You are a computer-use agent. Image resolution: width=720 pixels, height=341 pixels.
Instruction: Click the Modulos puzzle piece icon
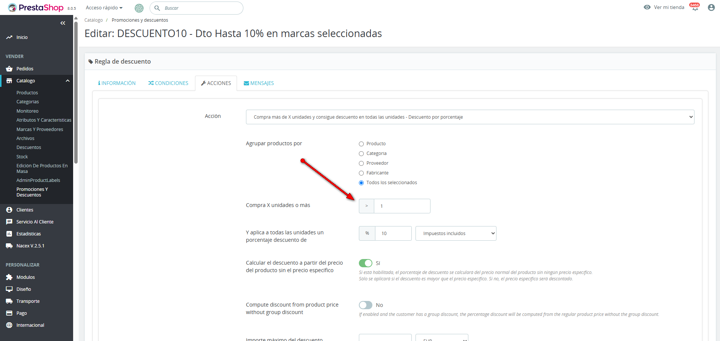9,277
